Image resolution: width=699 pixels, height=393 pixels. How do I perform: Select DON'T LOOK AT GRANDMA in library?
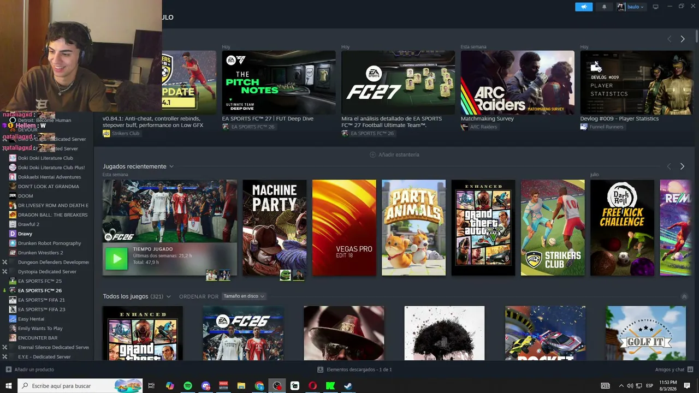pyautogui.click(x=48, y=187)
